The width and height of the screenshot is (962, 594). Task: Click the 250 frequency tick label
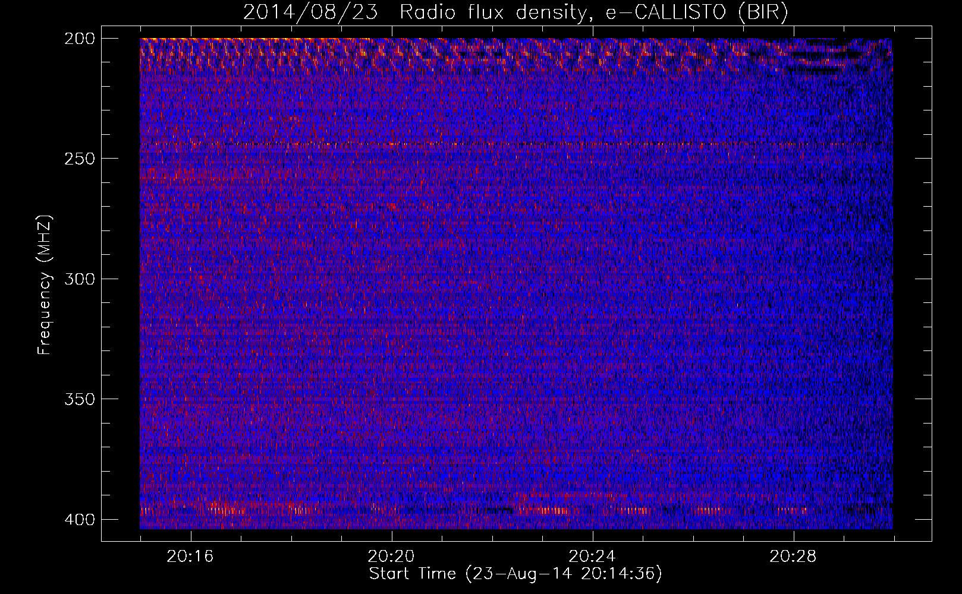click(x=79, y=159)
